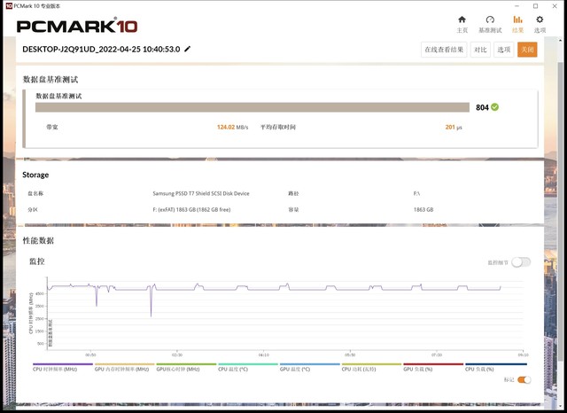Click the 对比 compare button

(x=480, y=50)
